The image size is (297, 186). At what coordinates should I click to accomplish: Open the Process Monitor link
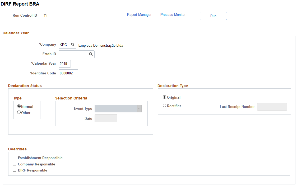click(173, 15)
